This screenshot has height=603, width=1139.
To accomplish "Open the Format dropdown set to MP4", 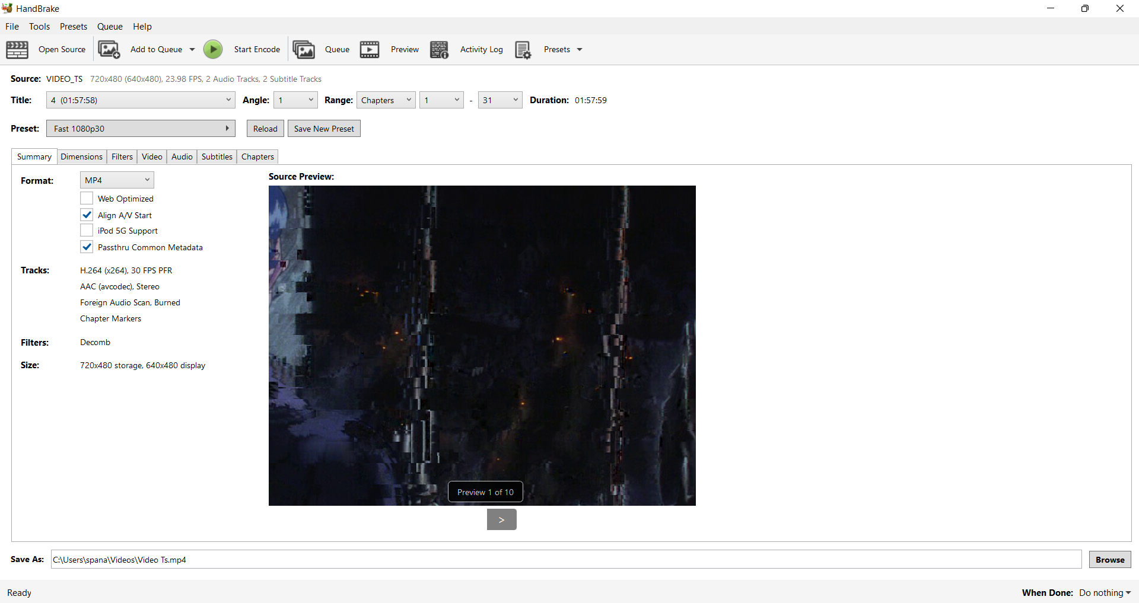I will pyautogui.click(x=117, y=180).
